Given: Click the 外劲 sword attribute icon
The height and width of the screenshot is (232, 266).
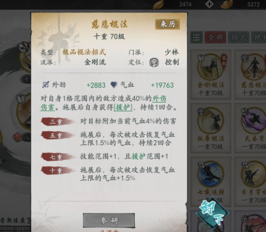Looking at the screenshot, I should [45, 85].
